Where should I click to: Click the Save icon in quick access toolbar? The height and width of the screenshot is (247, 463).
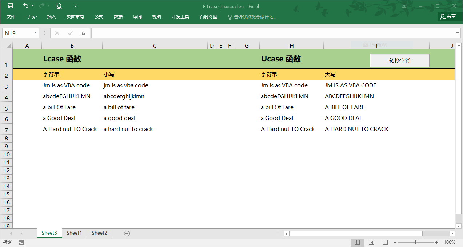[10, 6]
